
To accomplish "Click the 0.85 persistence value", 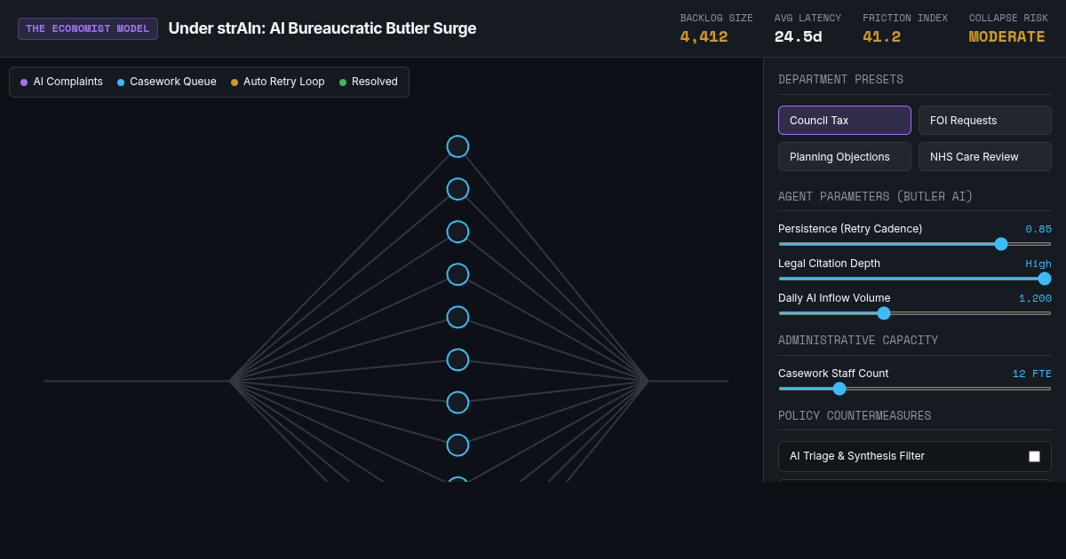I will pos(1038,229).
